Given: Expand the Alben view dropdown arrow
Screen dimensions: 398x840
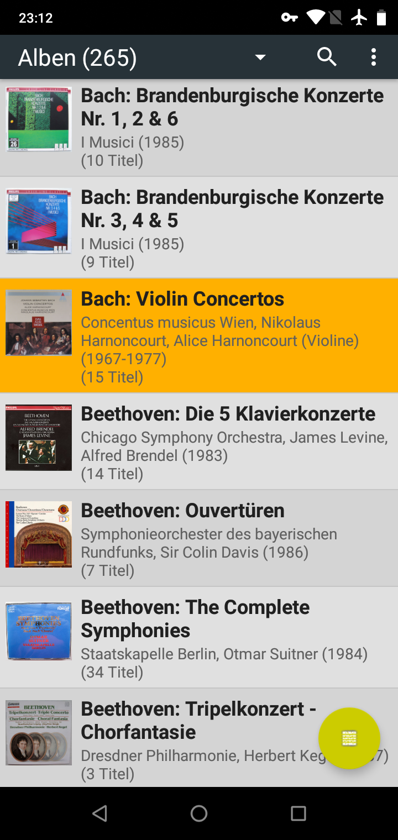Looking at the screenshot, I should (x=260, y=57).
